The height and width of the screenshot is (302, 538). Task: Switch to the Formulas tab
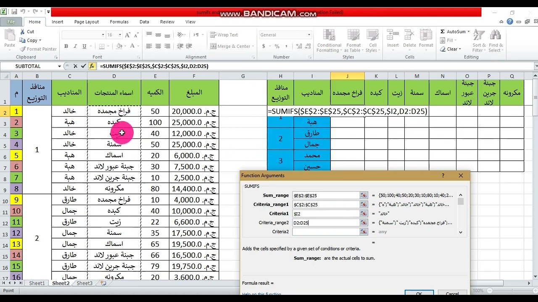(x=119, y=22)
